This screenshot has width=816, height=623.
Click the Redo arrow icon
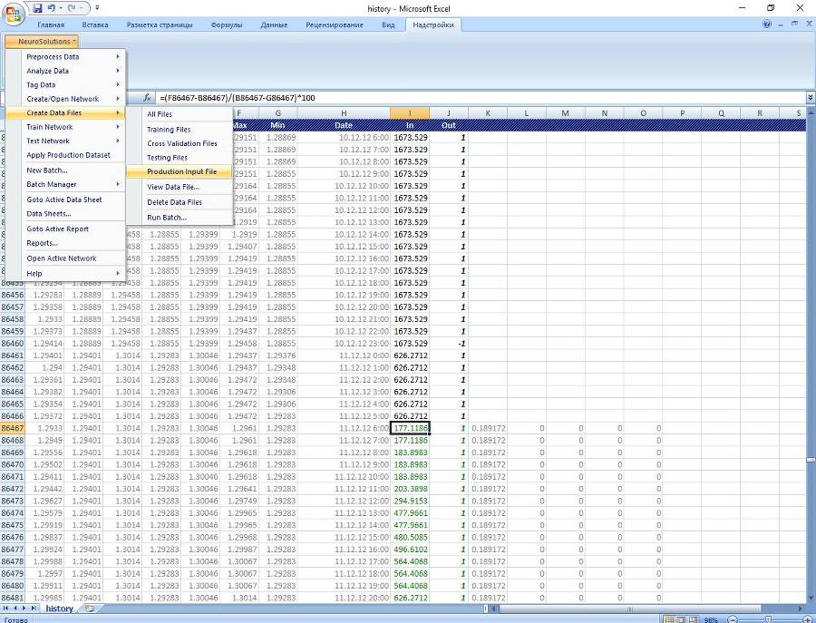[73, 8]
